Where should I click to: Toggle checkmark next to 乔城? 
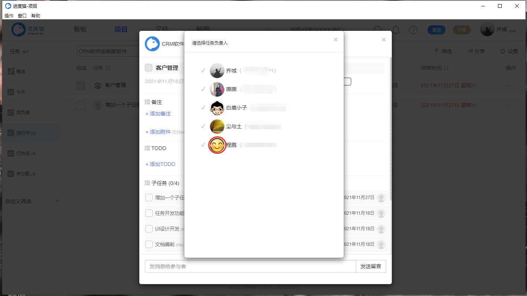[203, 70]
